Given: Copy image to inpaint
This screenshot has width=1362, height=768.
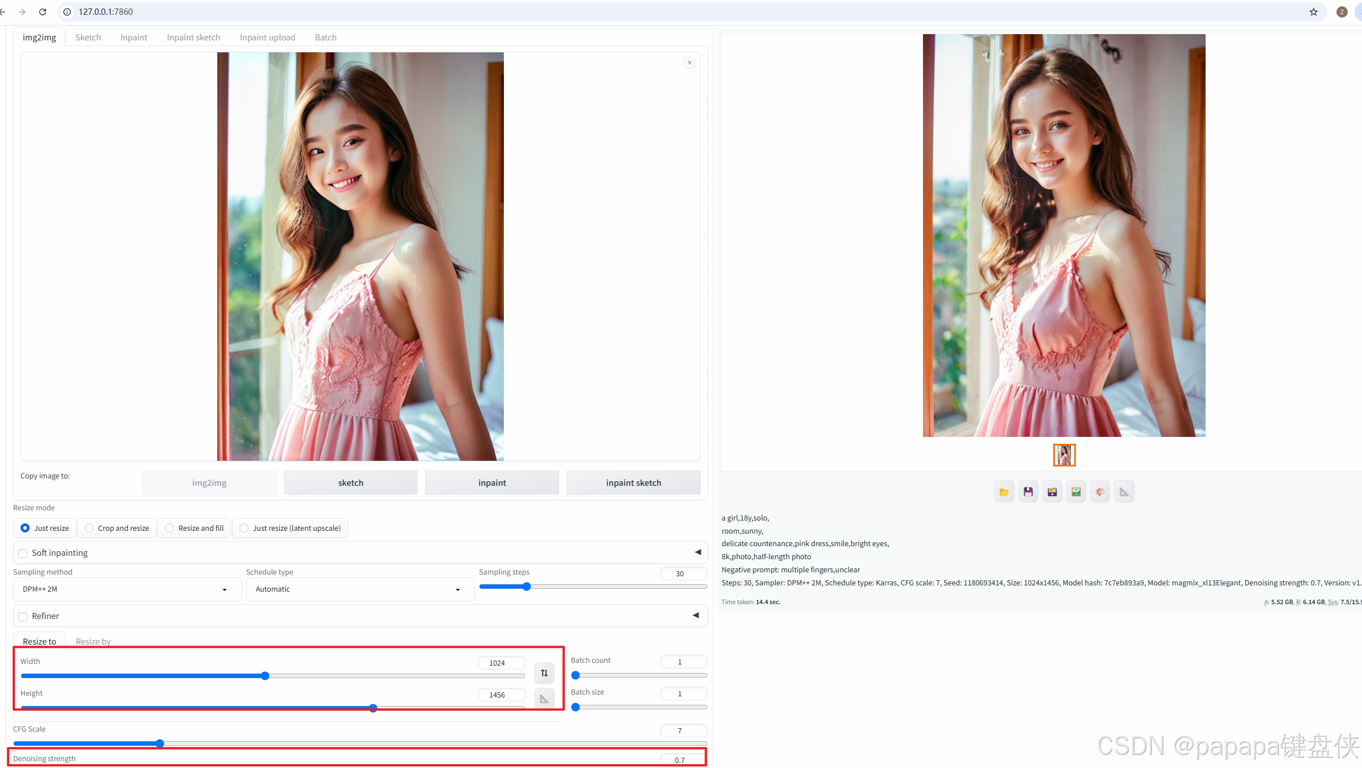Looking at the screenshot, I should point(492,482).
